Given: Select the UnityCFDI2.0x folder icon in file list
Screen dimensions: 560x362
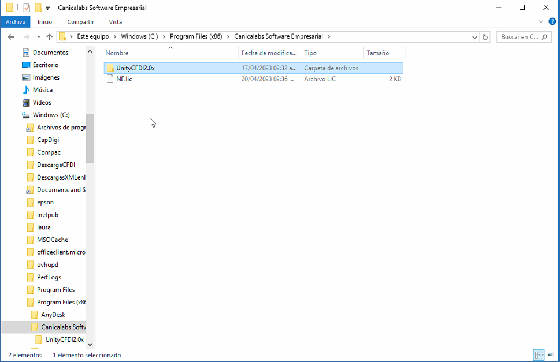Looking at the screenshot, I should click(110, 68).
